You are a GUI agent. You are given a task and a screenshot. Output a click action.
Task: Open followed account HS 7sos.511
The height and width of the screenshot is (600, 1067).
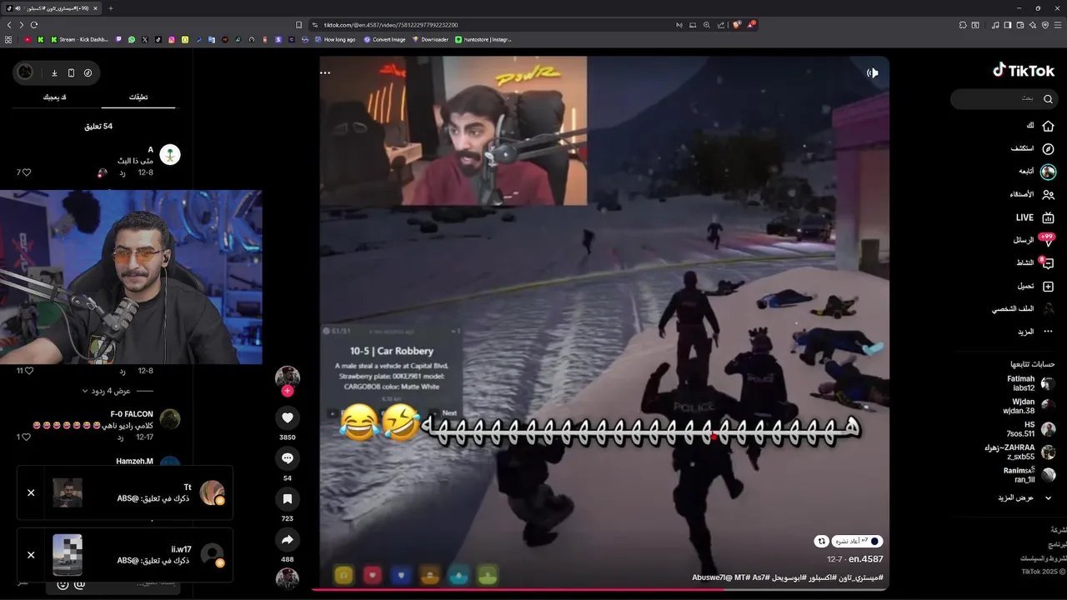pos(1031,429)
